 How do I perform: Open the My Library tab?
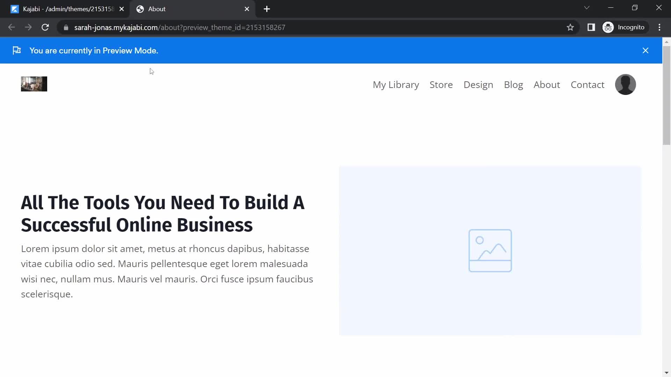pos(396,84)
